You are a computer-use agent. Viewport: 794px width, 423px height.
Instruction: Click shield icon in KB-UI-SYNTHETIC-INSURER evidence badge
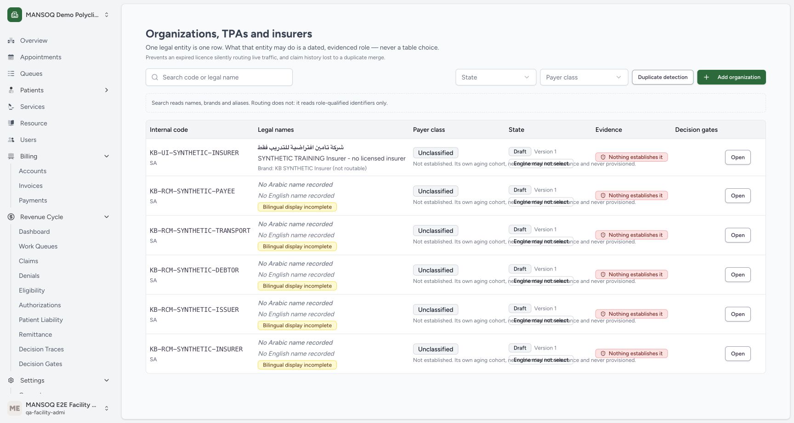pos(603,157)
